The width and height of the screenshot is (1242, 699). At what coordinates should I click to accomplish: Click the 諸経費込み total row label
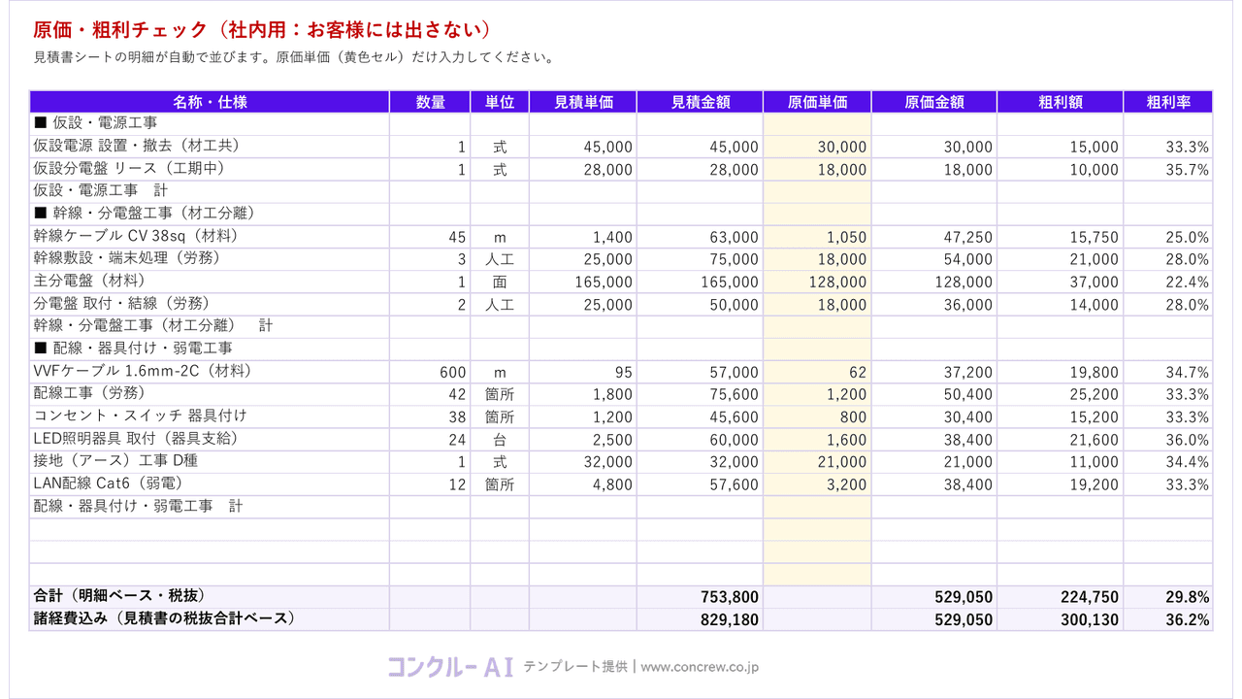[x=164, y=618]
